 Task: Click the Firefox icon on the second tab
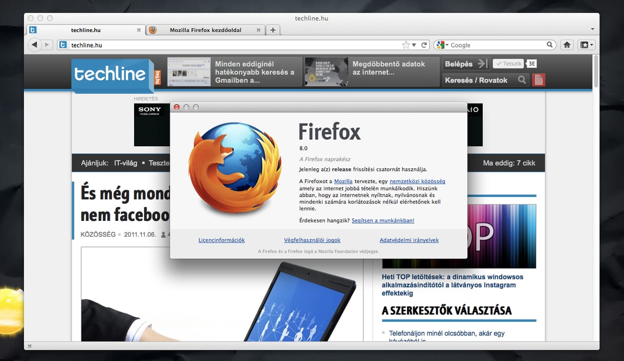tap(152, 30)
